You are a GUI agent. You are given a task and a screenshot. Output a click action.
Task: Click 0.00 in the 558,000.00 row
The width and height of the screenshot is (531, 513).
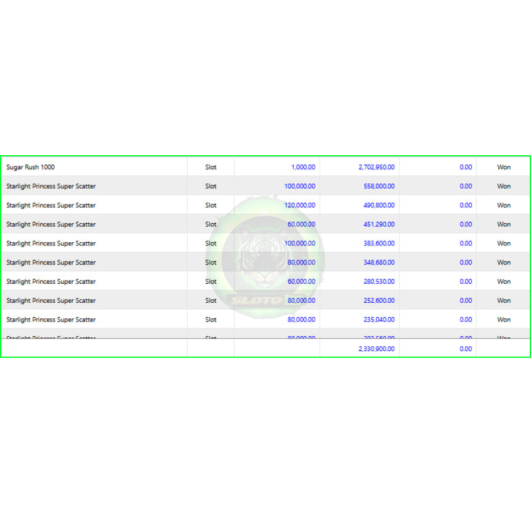(x=466, y=186)
